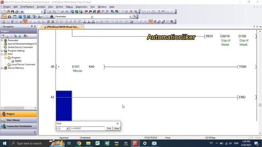
Task: Open the Parameter combo box dropdown
Action: click(x=92, y=17)
